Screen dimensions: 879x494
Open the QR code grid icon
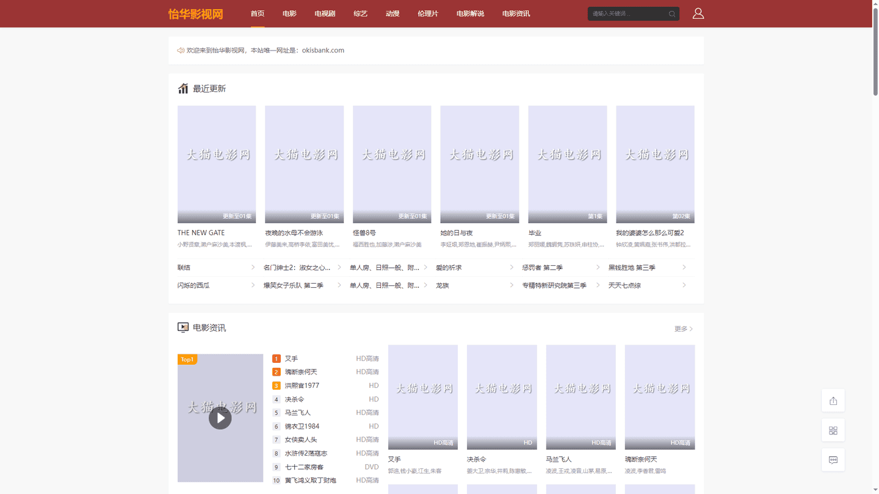point(833,431)
